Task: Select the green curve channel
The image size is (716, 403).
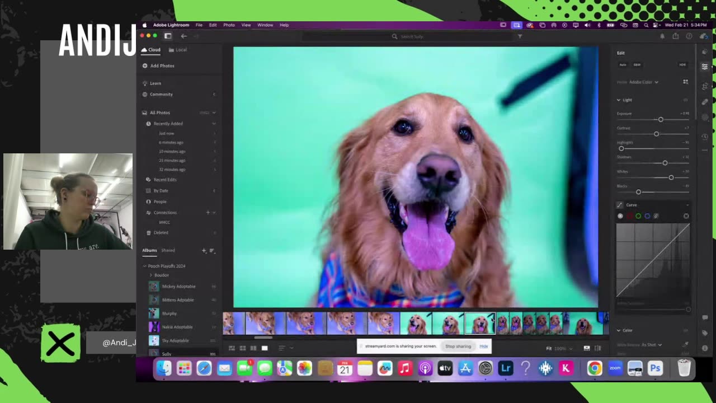Action: click(x=638, y=216)
